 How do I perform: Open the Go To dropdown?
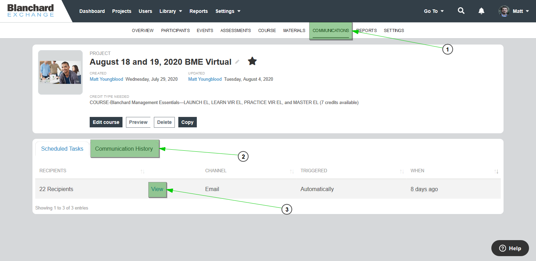[x=434, y=11]
